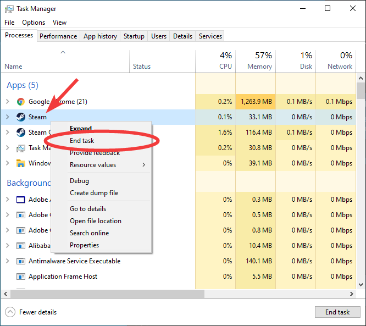Image resolution: width=366 pixels, height=326 pixels.
Task: Switch to the Services tab
Action: pyautogui.click(x=210, y=36)
